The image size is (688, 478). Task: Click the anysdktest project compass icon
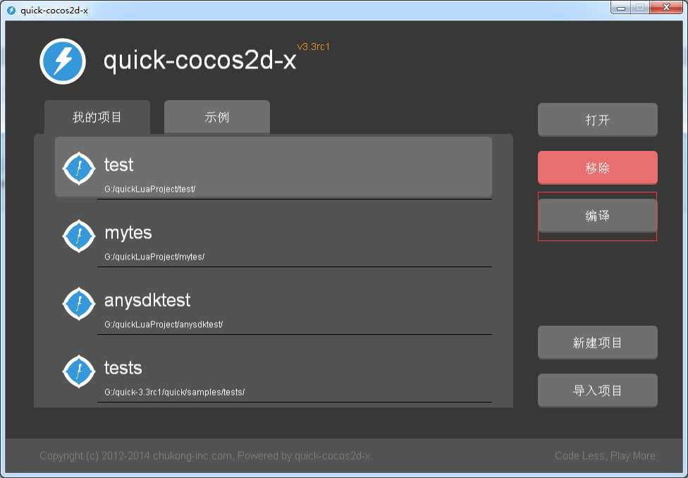[78, 303]
